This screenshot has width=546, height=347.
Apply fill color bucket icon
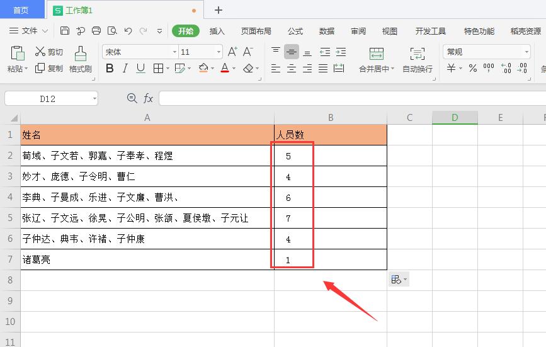203,68
